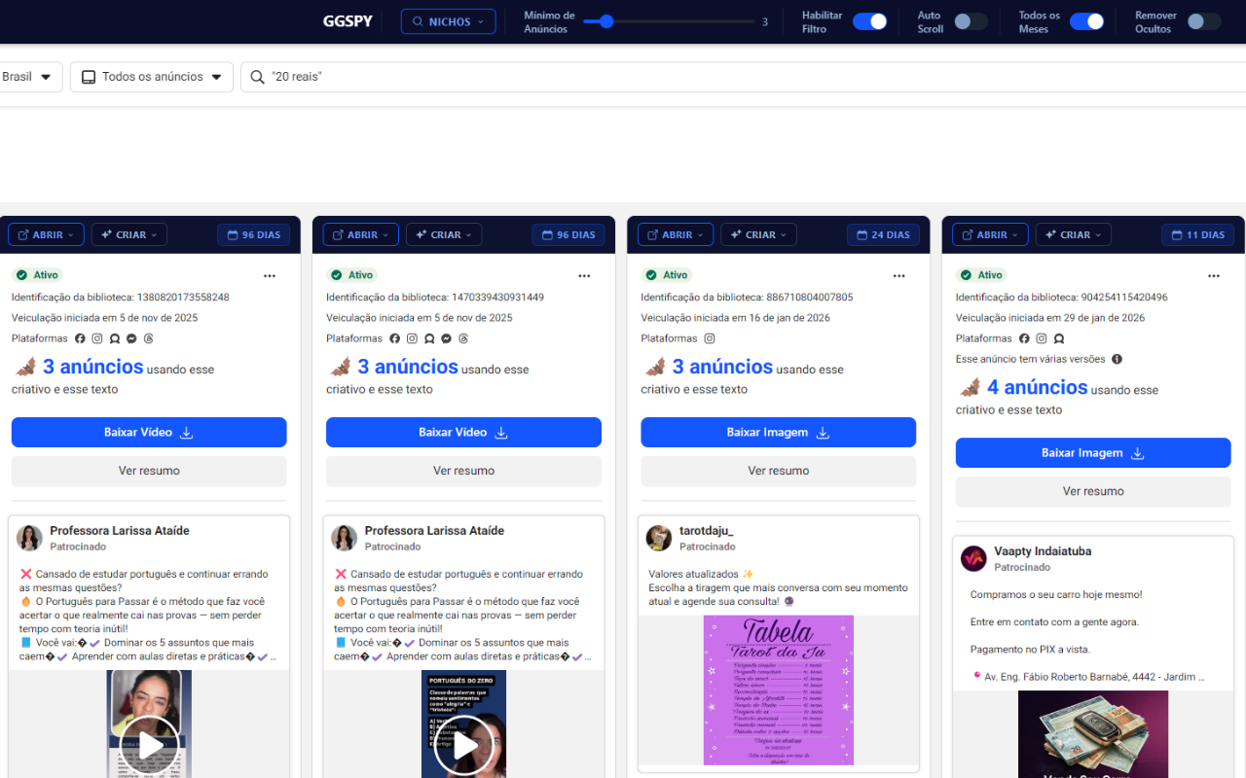Click Baixar Vídeo for ad 1380820173558248
1246x778 pixels.
(x=149, y=433)
